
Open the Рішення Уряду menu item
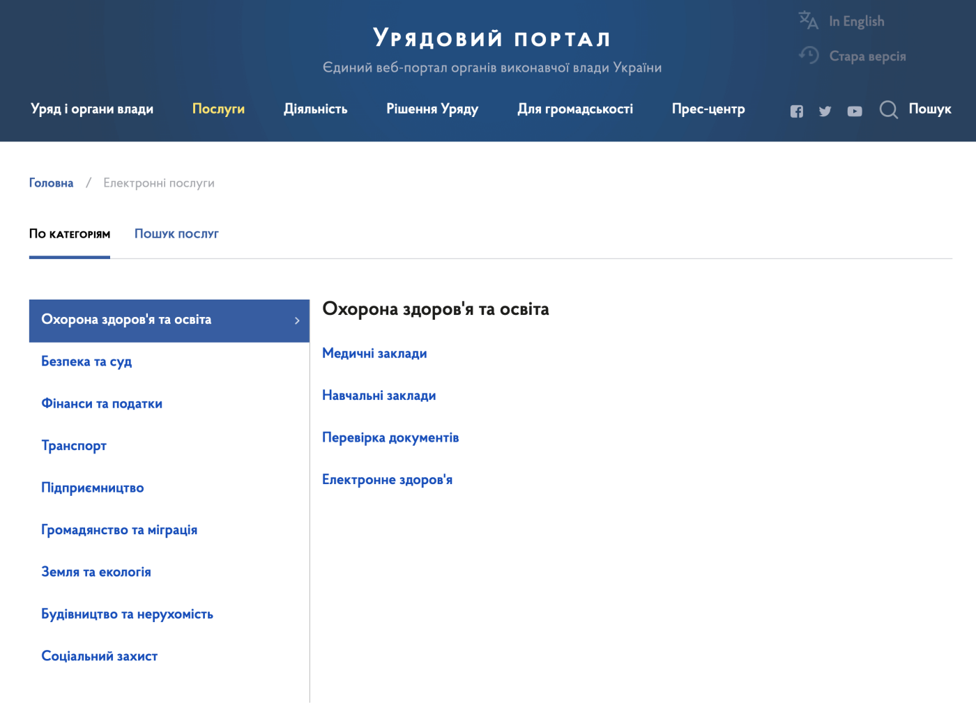coord(432,109)
